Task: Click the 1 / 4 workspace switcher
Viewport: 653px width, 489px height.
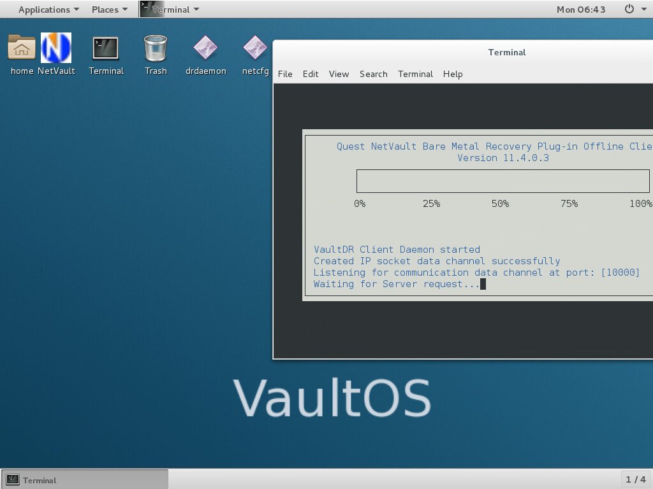Action: click(636, 479)
